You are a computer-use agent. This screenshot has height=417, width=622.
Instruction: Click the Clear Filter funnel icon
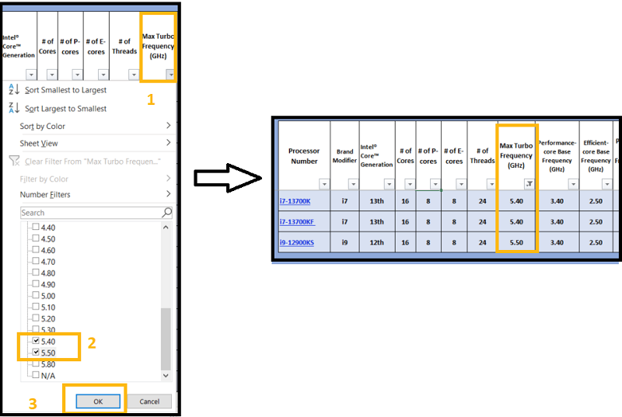pos(14,161)
